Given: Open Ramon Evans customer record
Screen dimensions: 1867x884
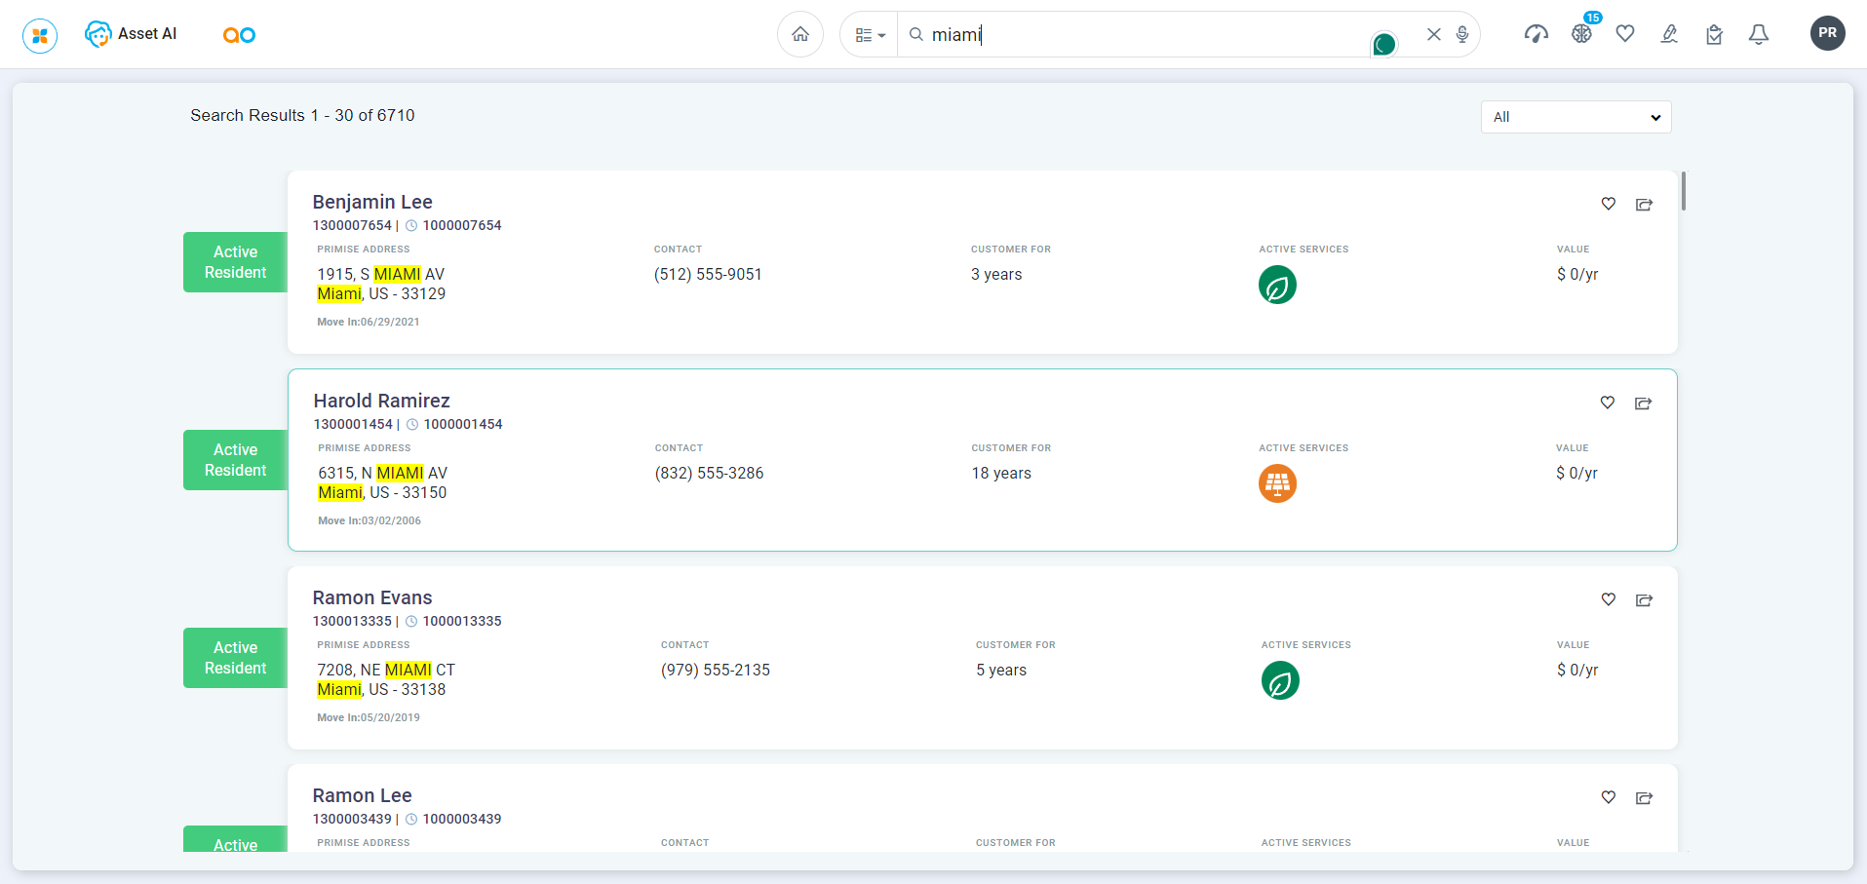Looking at the screenshot, I should [x=372, y=597].
